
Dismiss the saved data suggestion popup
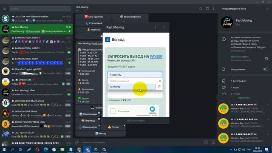coord(160,81)
